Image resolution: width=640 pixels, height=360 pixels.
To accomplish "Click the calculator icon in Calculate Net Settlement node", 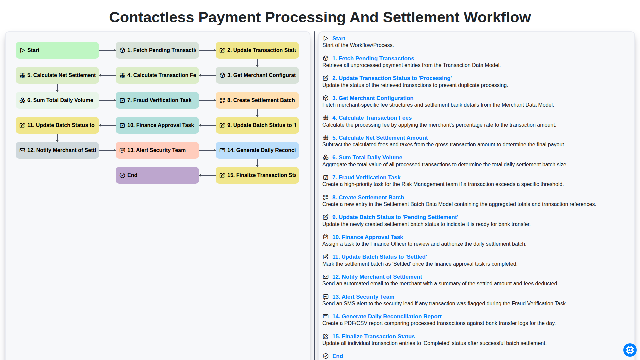I will (x=22, y=75).
